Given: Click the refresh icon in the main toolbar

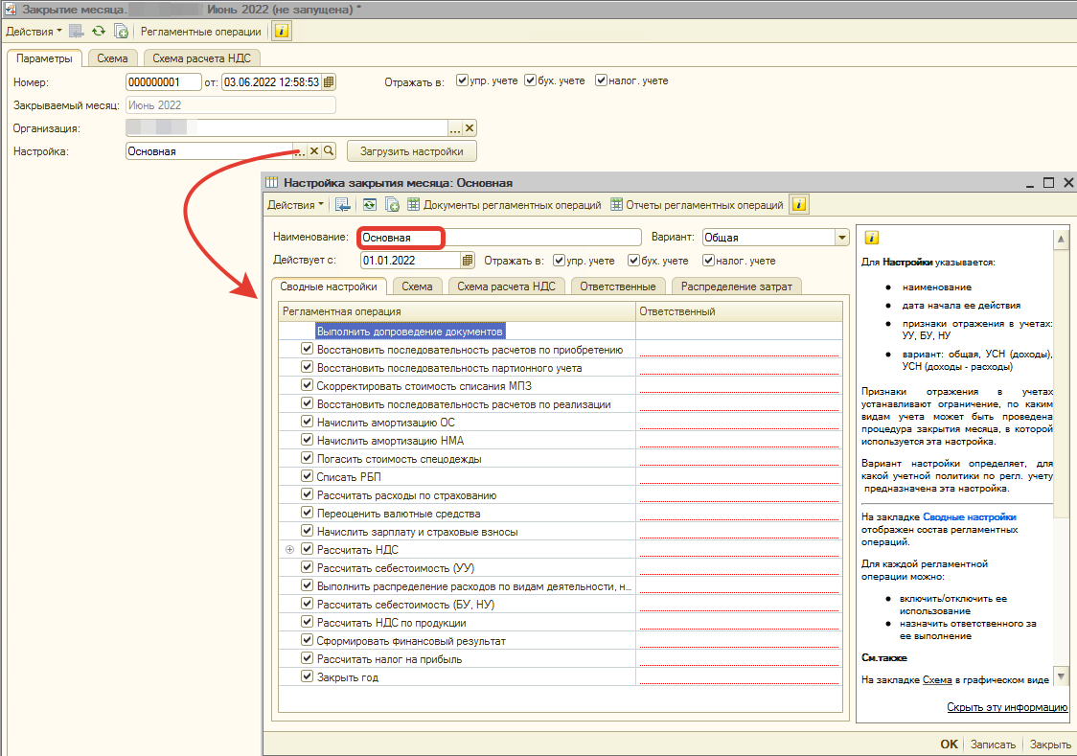Looking at the screenshot, I should click(x=98, y=31).
